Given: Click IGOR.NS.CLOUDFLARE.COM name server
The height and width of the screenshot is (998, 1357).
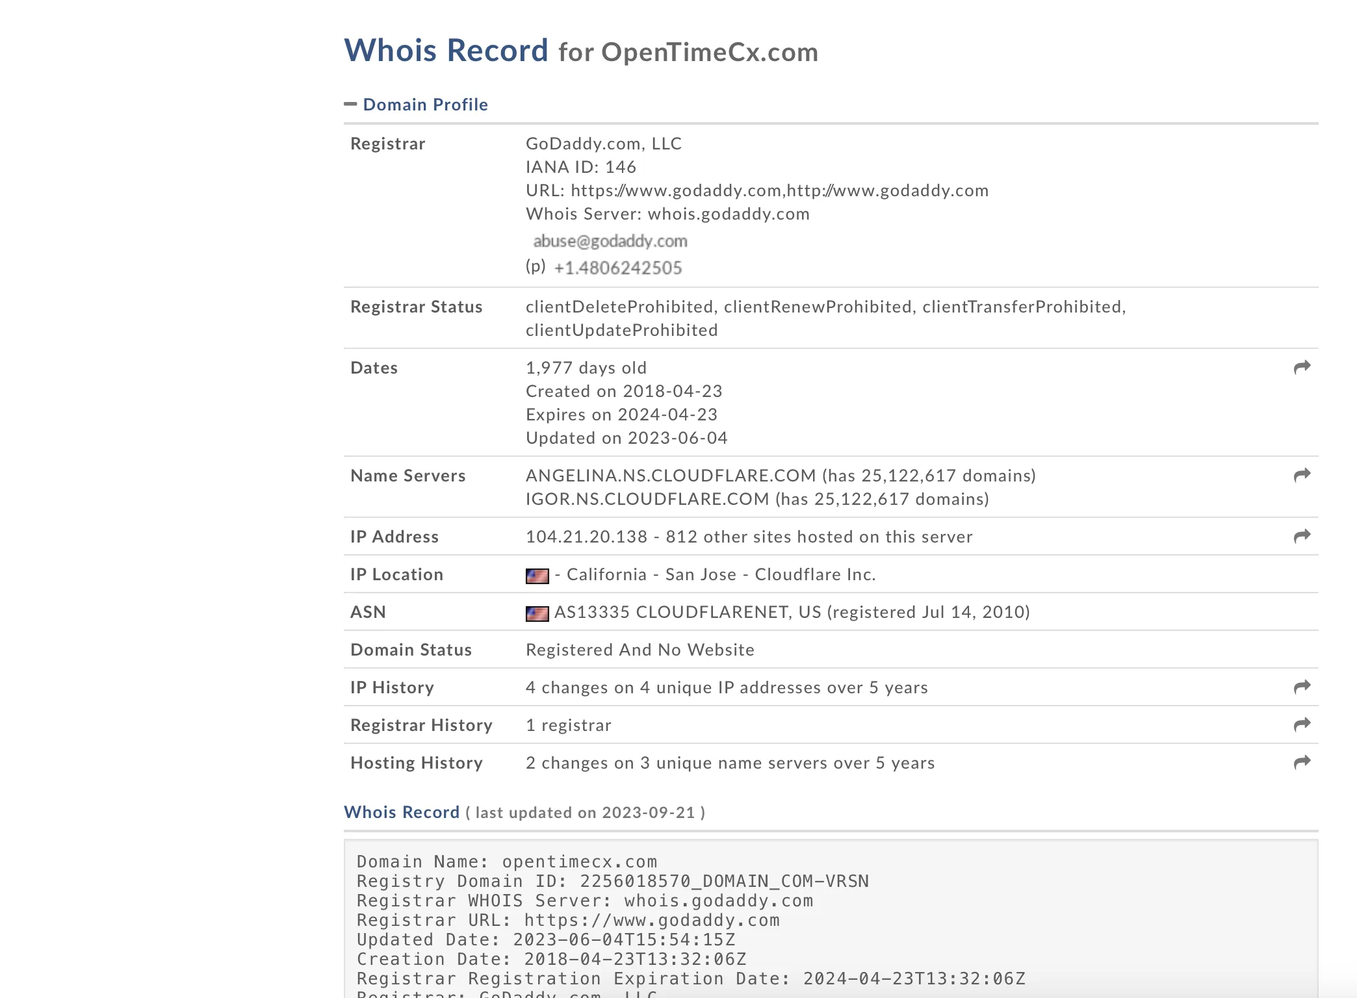Looking at the screenshot, I should pyautogui.click(x=647, y=499).
